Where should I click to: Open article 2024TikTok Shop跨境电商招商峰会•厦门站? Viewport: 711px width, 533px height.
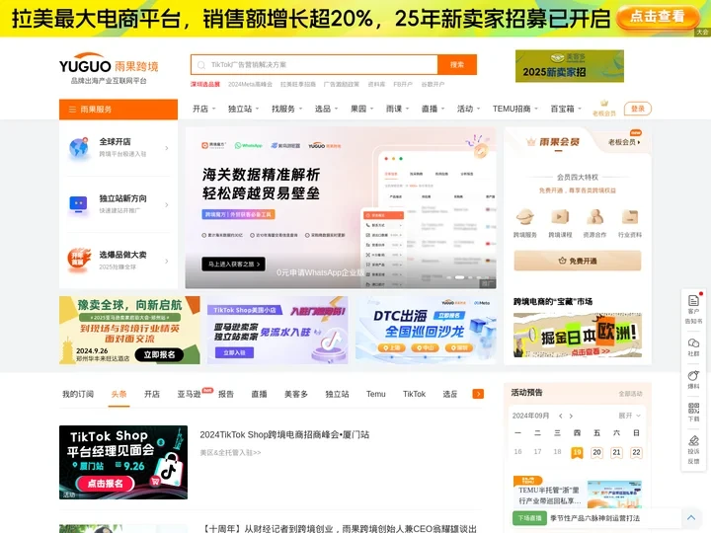(284, 434)
